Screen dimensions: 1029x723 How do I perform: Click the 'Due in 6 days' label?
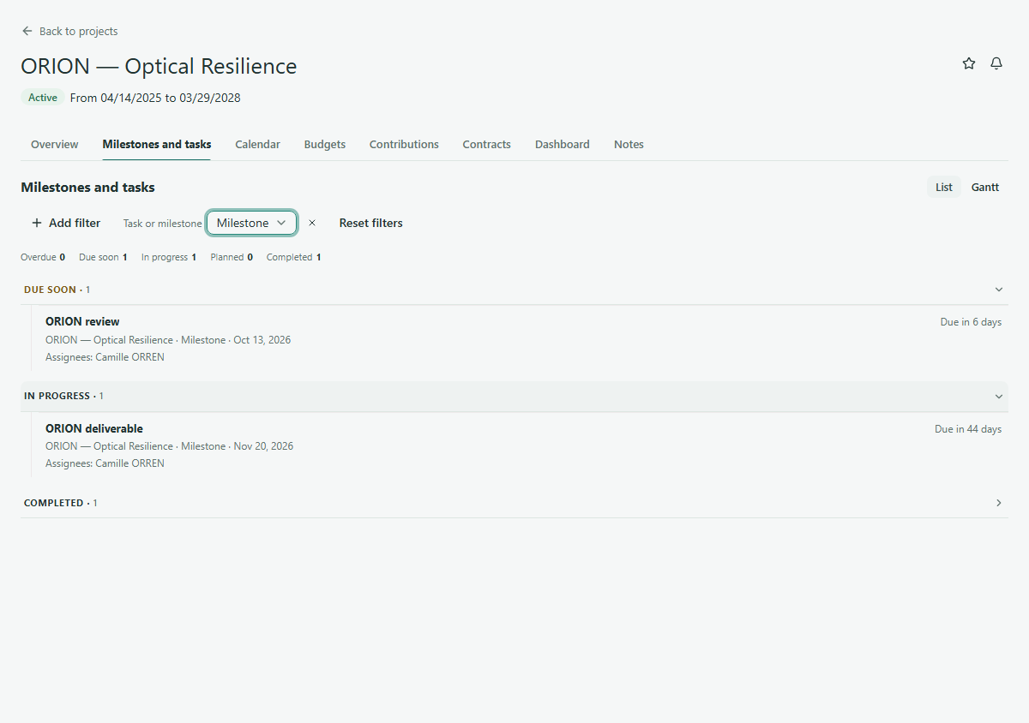click(971, 322)
